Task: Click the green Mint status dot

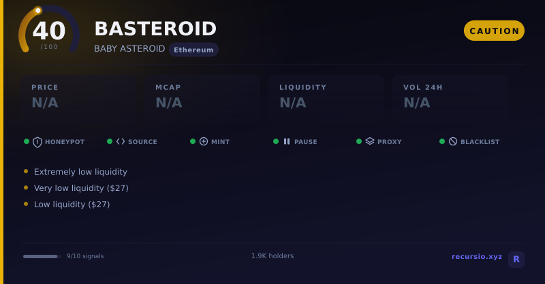Action: 193,141
